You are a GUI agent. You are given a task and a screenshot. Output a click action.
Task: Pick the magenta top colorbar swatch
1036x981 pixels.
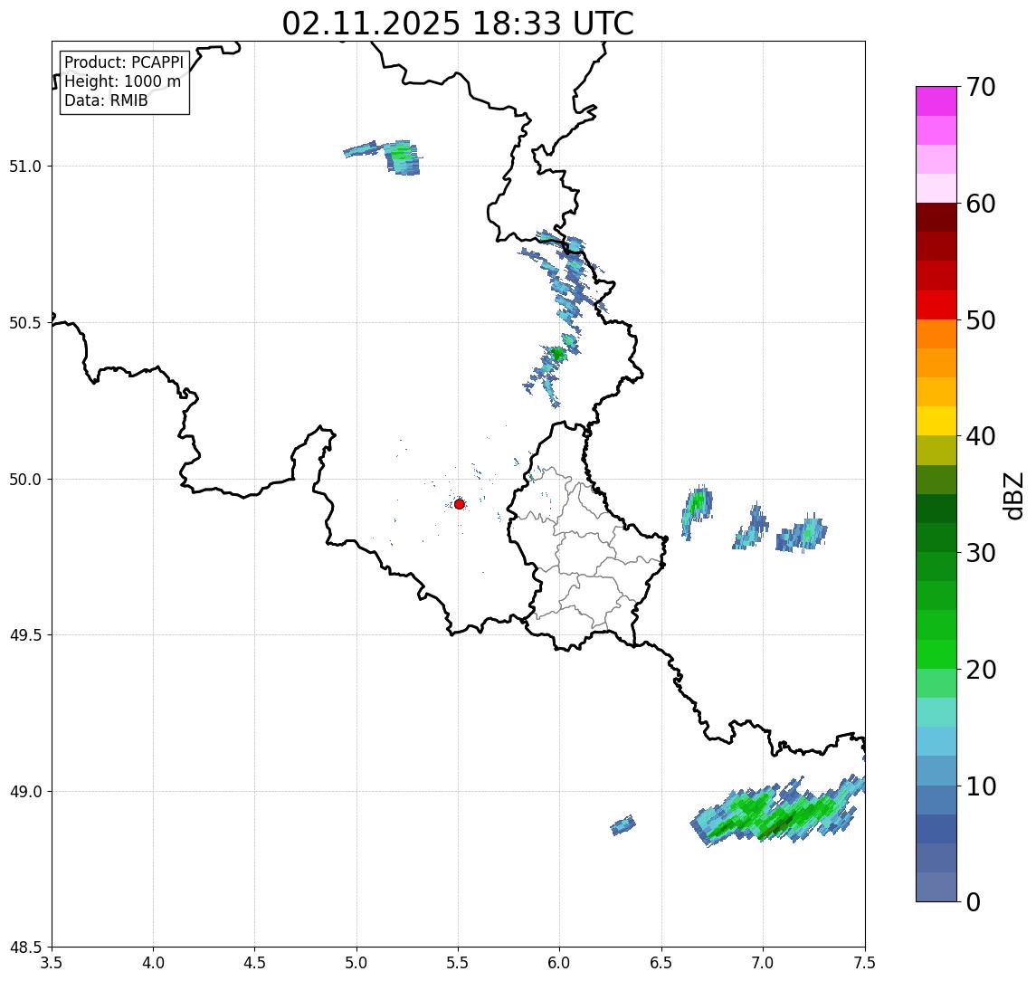click(x=936, y=101)
